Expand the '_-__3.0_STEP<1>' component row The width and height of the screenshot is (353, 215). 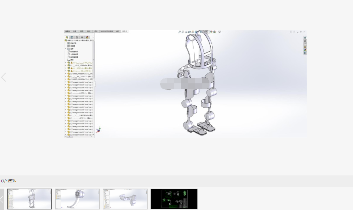pyautogui.click(x=66, y=76)
